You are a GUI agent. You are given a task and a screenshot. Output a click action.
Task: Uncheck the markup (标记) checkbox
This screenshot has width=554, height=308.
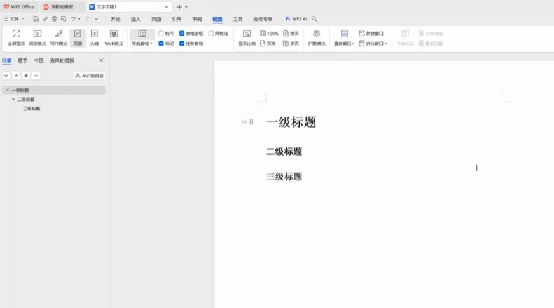161,43
